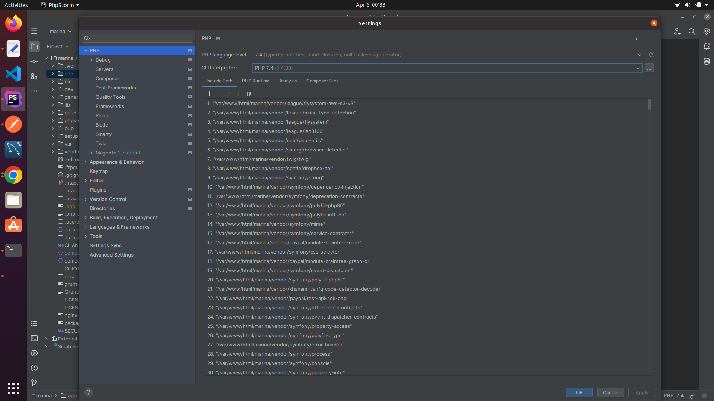
Task: Open Commit tool window icon
Action: coord(34,61)
